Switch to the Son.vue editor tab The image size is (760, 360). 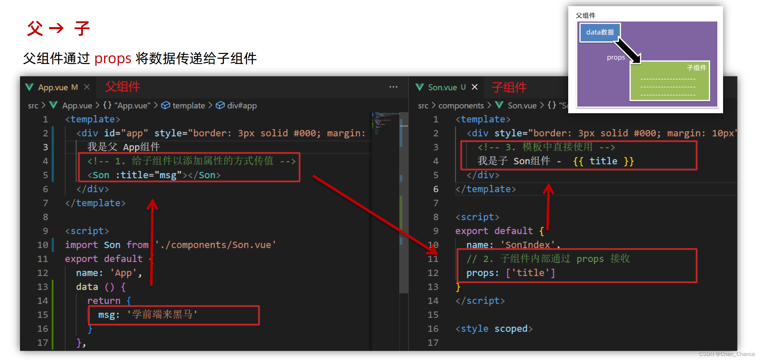click(446, 87)
